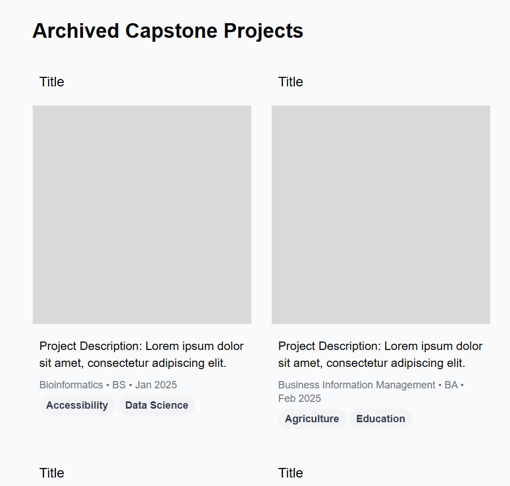Image resolution: width=510 pixels, height=486 pixels.
Task: Open the Bioinformatics project image placeholder
Action: [x=142, y=214]
